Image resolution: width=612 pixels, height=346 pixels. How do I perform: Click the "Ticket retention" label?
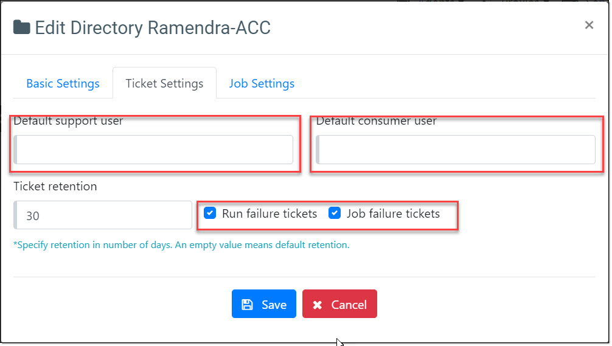click(x=55, y=187)
